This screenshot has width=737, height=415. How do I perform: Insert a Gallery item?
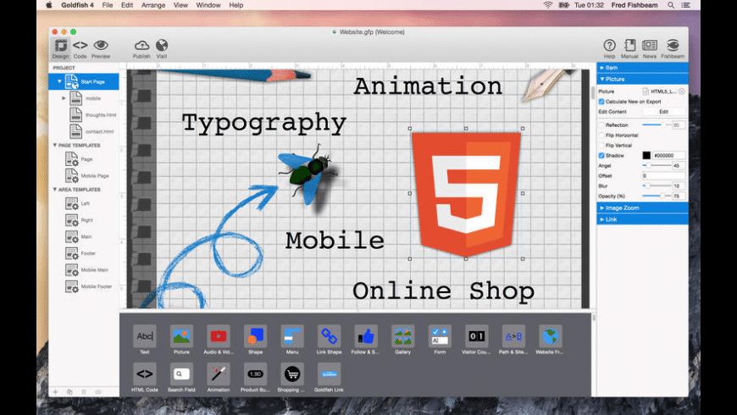coord(403,340)
